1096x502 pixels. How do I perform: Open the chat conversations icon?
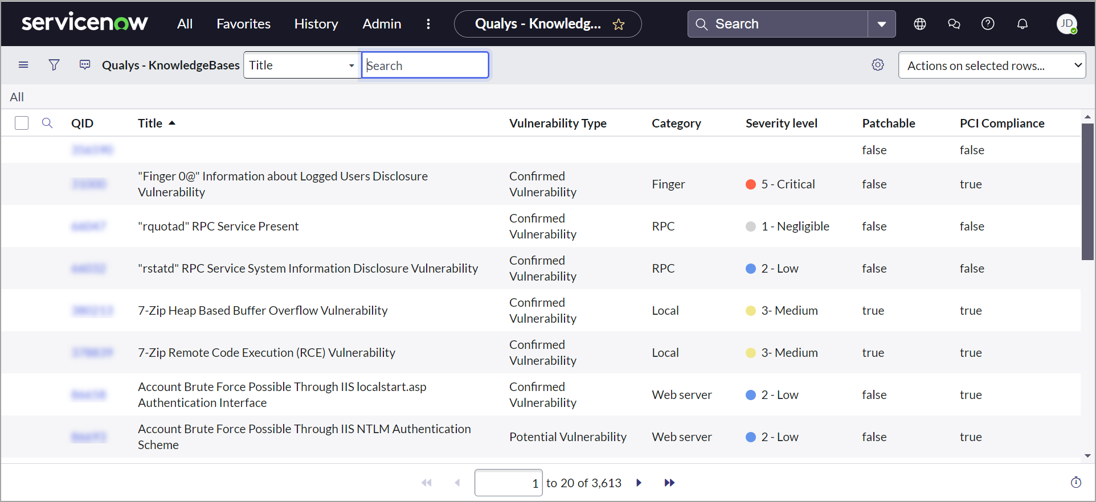coord(954,24)
